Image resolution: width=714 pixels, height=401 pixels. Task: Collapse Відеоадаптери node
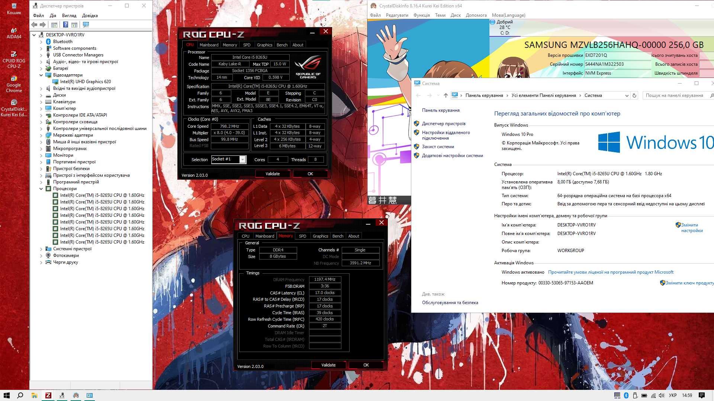point(41,75)
